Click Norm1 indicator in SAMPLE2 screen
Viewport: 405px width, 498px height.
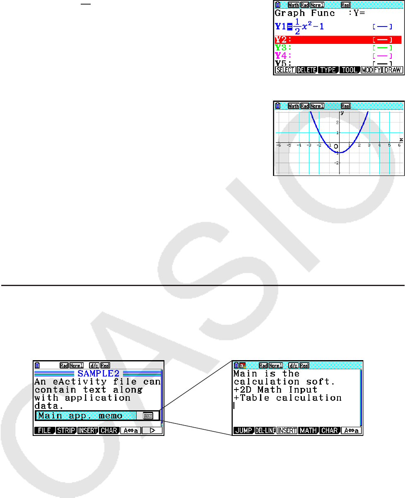76,366
